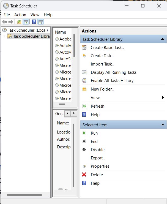The height and width of the screenshot is (204, 167).
Task: Open the Action menu
Action: (x=20, y=15)
